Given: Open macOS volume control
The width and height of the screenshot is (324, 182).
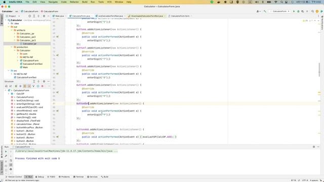Looking at the screenshot, I should [257, 2].
